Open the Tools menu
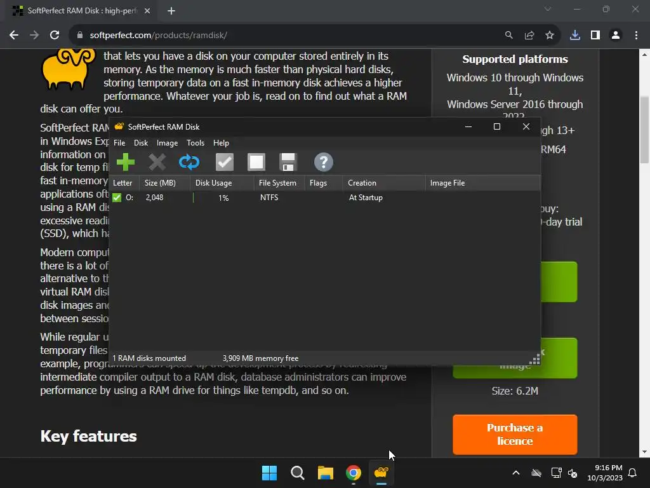650x488 pixels. [196, 143]
